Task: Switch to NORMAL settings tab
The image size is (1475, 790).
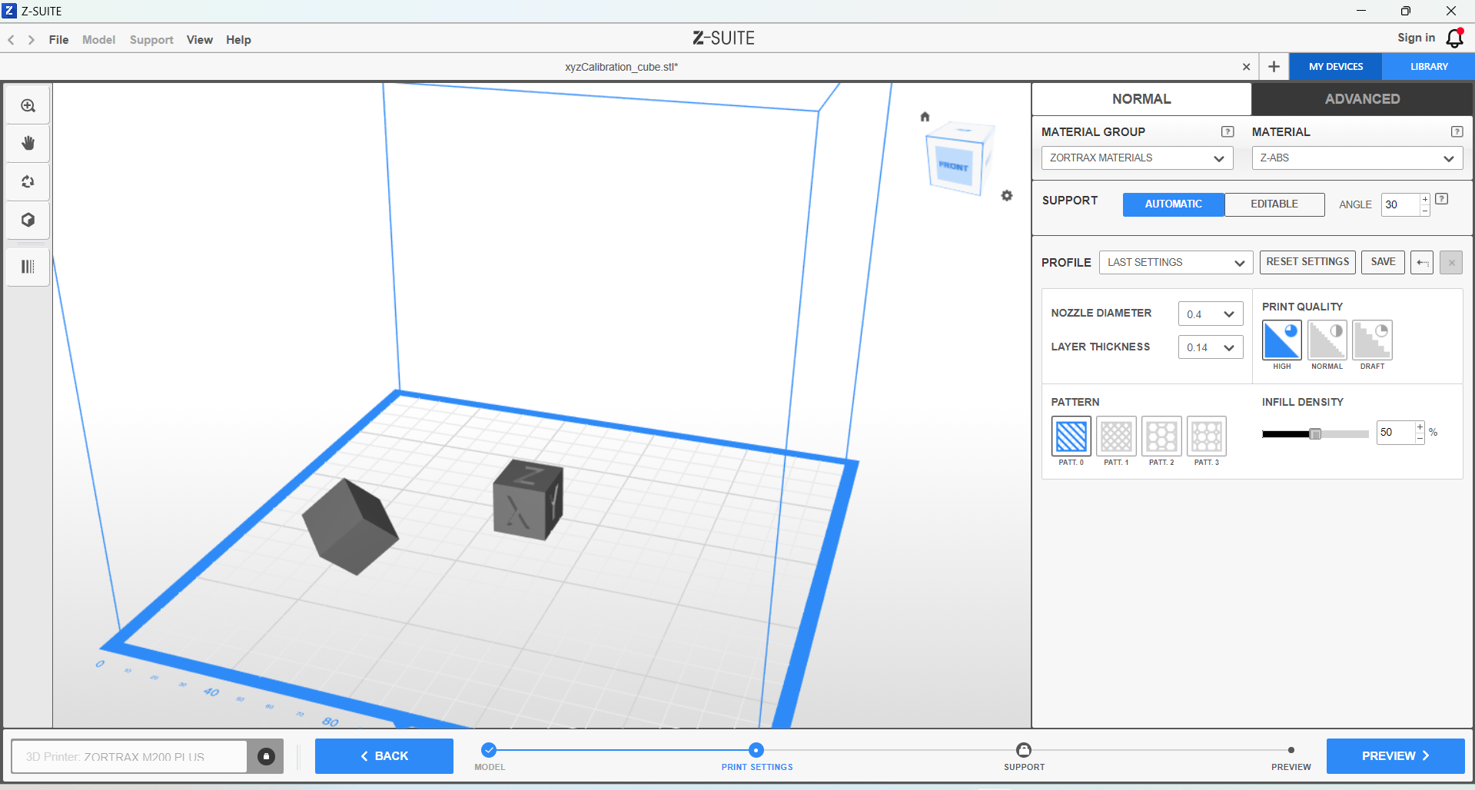Action: 1141,99
